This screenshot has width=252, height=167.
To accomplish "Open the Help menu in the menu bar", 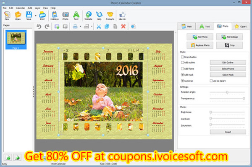I will [x=53, y=8].
